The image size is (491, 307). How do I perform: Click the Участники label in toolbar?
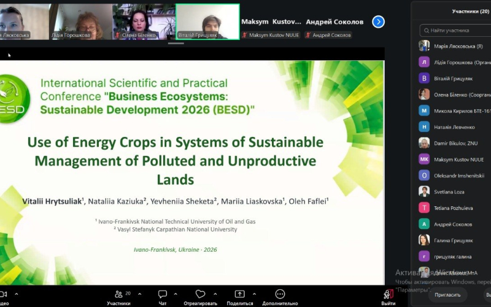(118, 303)
